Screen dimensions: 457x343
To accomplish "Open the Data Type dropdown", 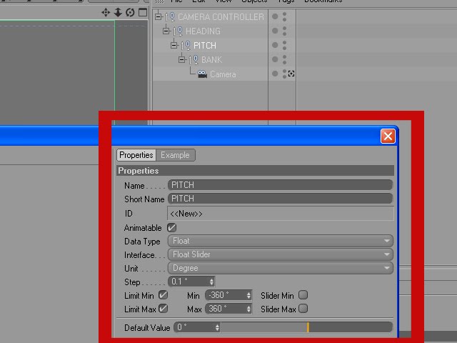I will click(x=281, y=241).
